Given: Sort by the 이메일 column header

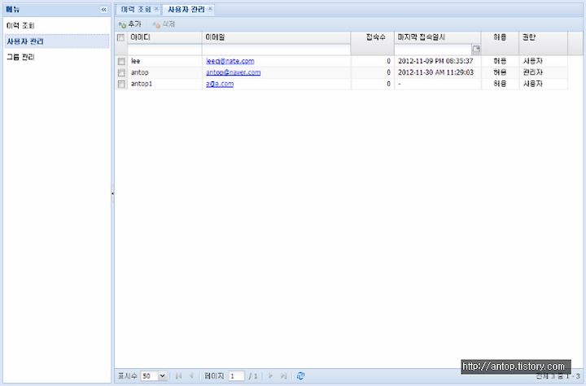Looking at the screenshot, I should (276, 37).
